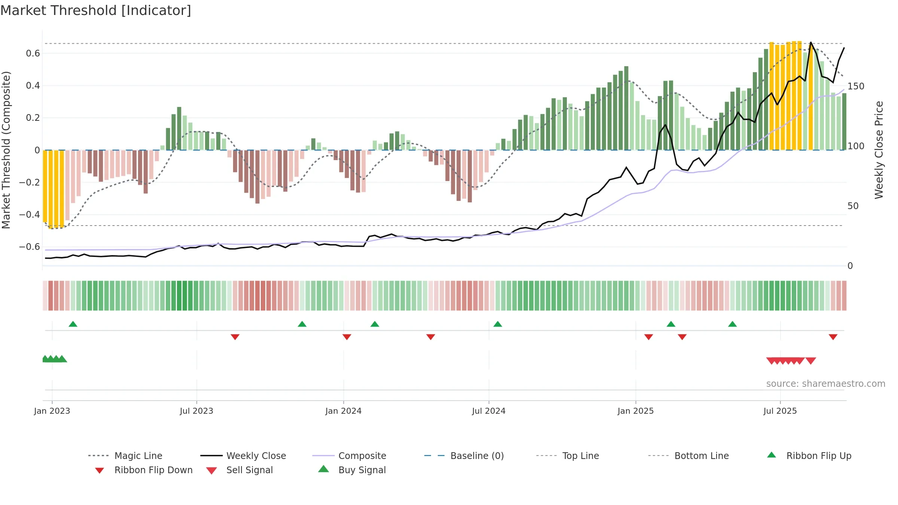898x505 pixels.
Task: Click the last ribbon flip down triangle near Sep 2025
Action: click(833, 337)
